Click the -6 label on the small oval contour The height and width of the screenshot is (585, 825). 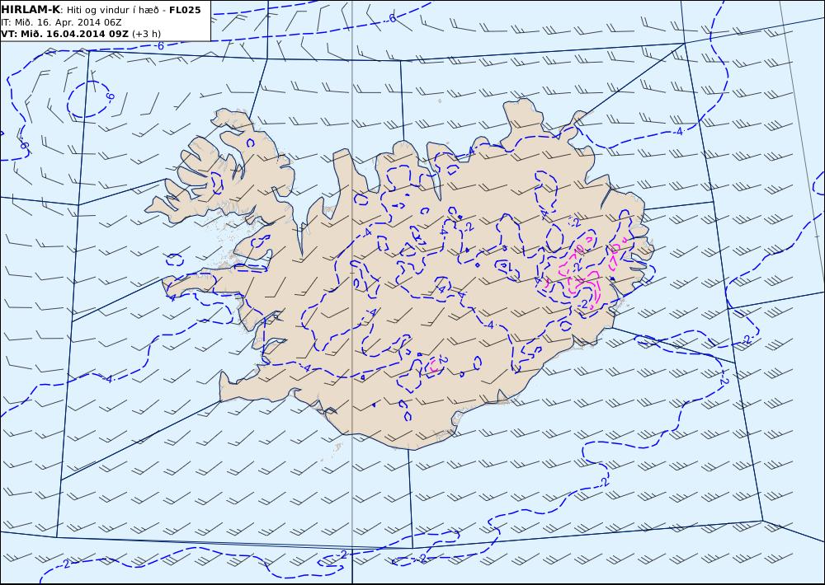(109, 96)
